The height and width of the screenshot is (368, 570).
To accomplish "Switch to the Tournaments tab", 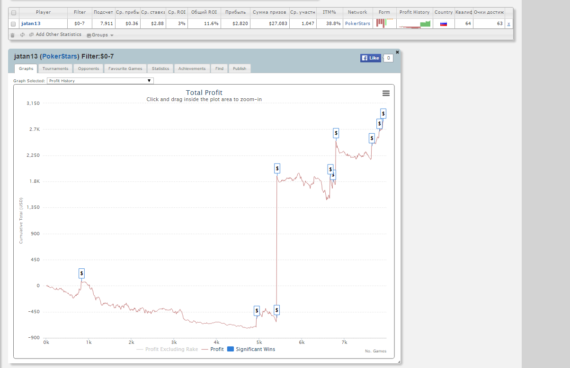I will [55, 68].
